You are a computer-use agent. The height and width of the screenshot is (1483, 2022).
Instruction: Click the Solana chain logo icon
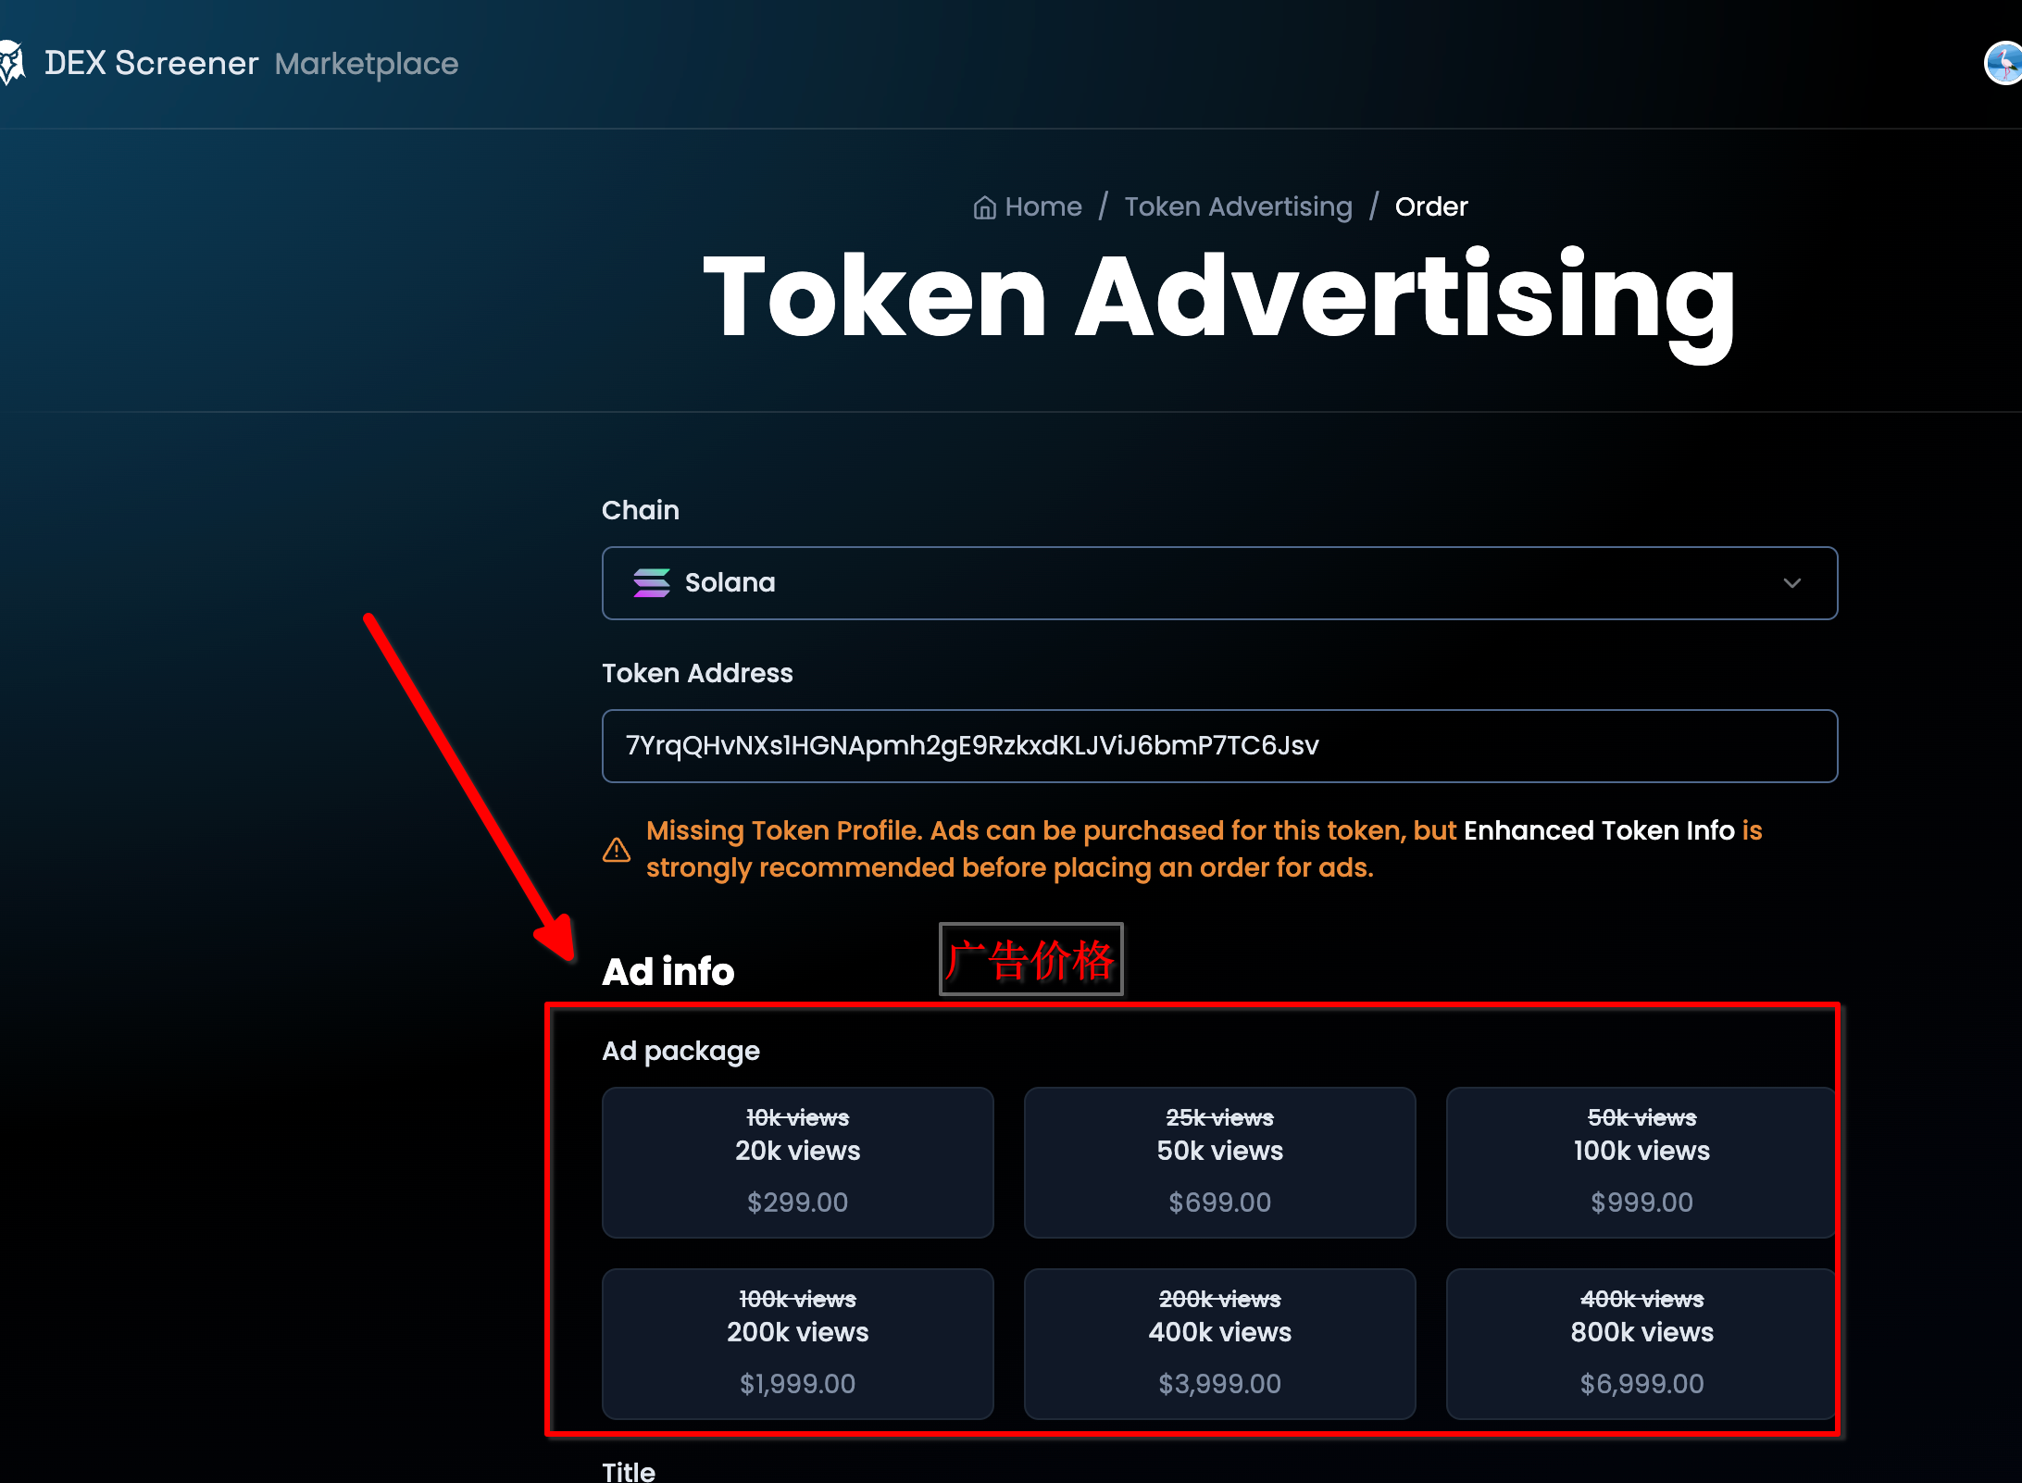[651, 583]
